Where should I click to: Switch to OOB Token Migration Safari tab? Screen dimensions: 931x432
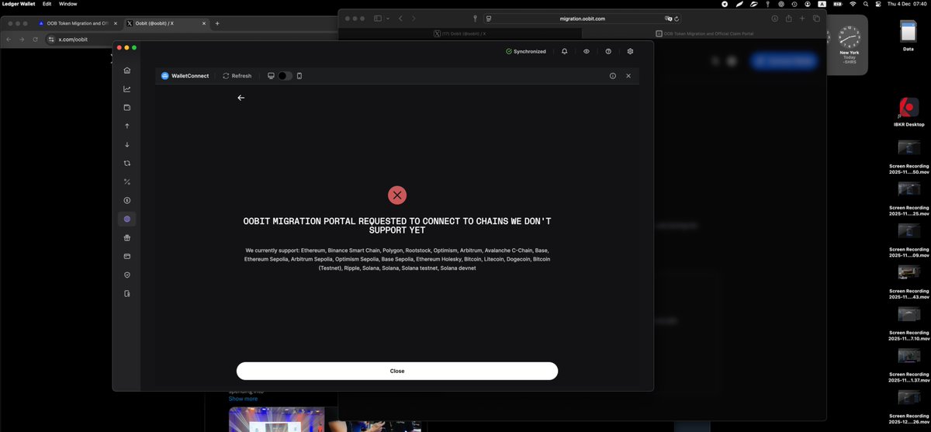tap(704, 33)
